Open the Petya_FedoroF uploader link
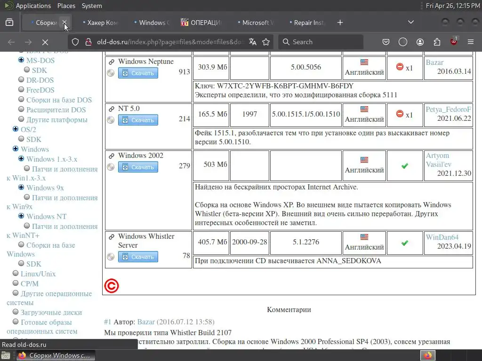 pyautogui.click(x=448, y=109)
